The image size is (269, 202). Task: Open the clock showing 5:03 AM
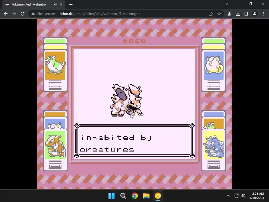coord(257,196)
